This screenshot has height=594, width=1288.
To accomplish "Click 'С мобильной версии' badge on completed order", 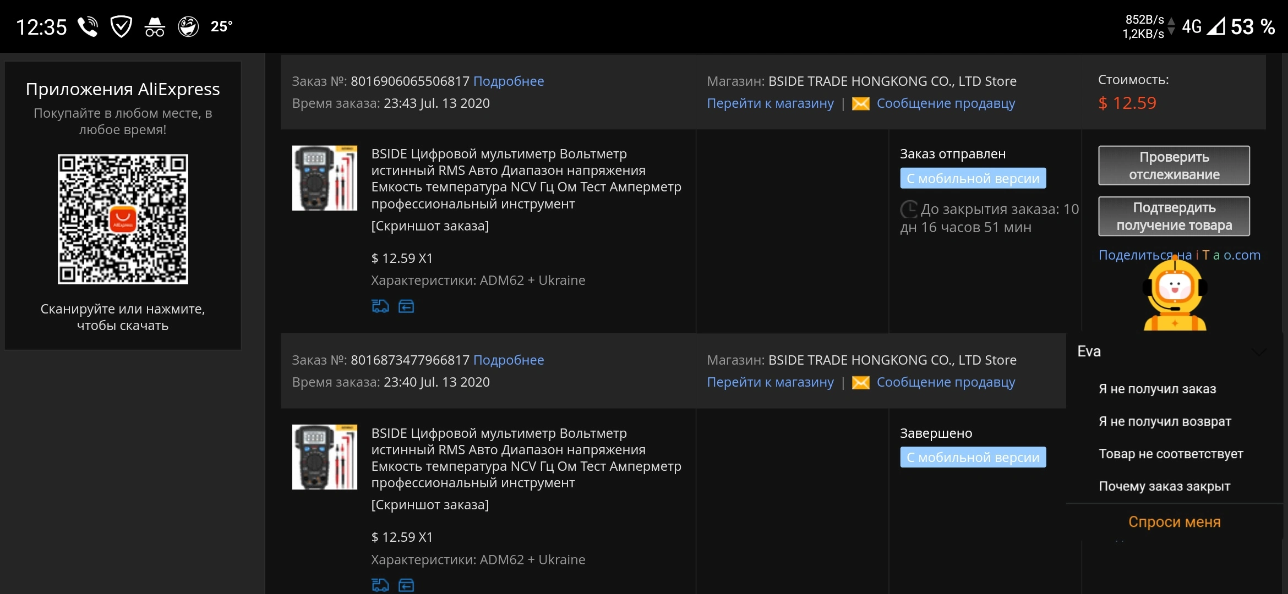I will pos(973,457).
